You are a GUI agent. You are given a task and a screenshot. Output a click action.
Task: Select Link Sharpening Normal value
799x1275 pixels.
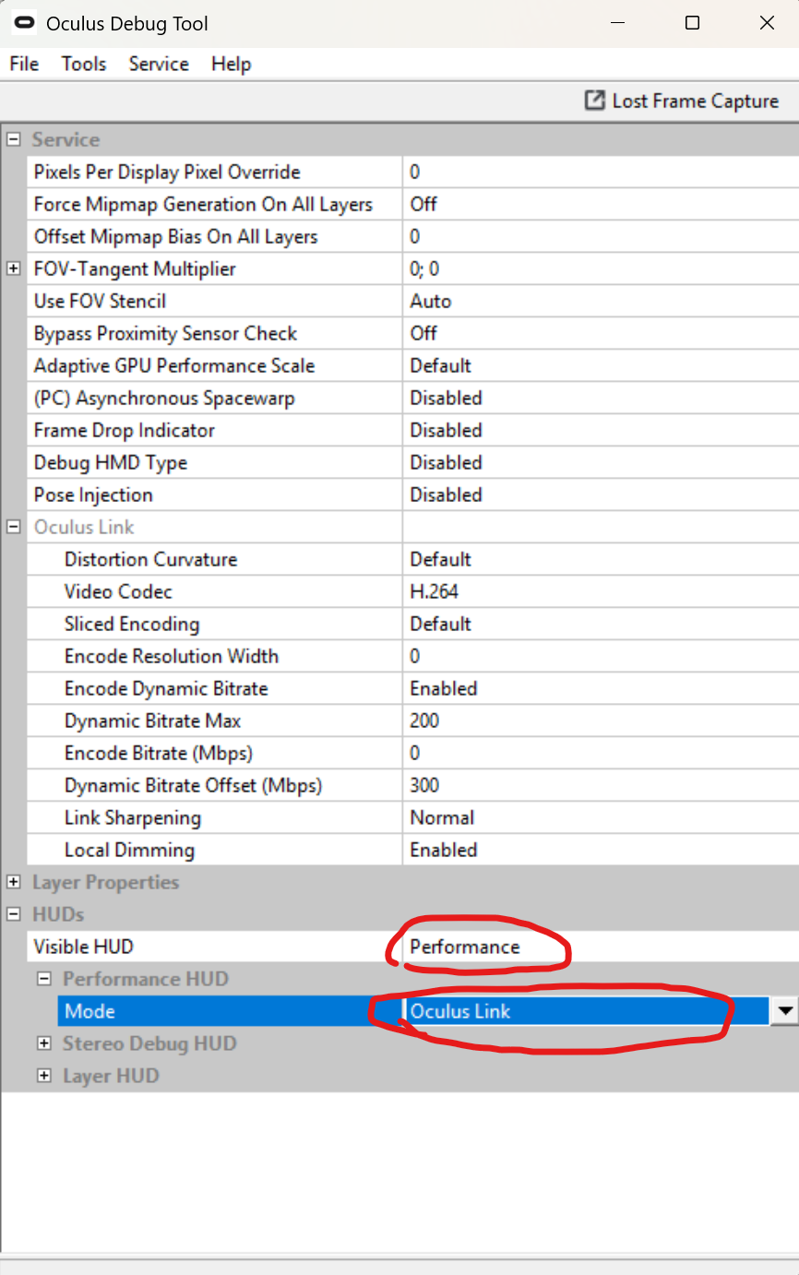click(x=601, y=817)
